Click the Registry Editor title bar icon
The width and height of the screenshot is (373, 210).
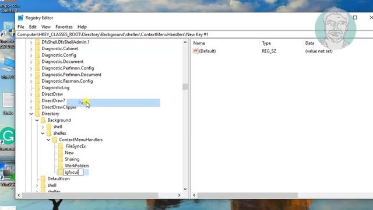(21, 18)
